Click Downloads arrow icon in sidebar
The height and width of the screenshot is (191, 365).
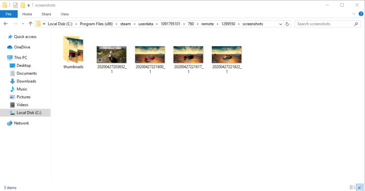tap(12, 81)
